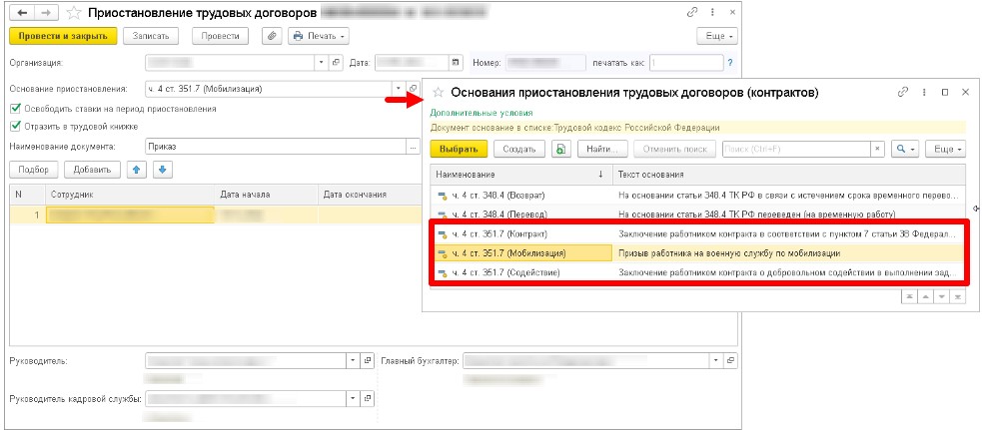The width and height of the screenshot is (982, 430).
Task: Open the Руководитель card icon
Action: (x=369, y=360)
